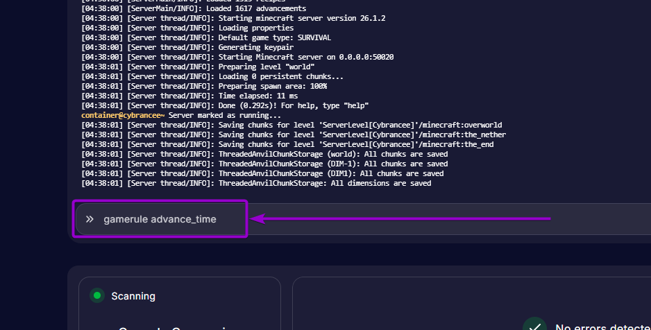This screenshot has width=651, height=330.
Task: Click the console command input field
Action: 363,219
